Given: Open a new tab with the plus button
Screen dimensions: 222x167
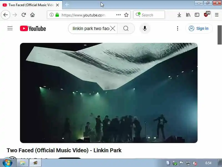Looking at the screenshot, I should (67, 5).
